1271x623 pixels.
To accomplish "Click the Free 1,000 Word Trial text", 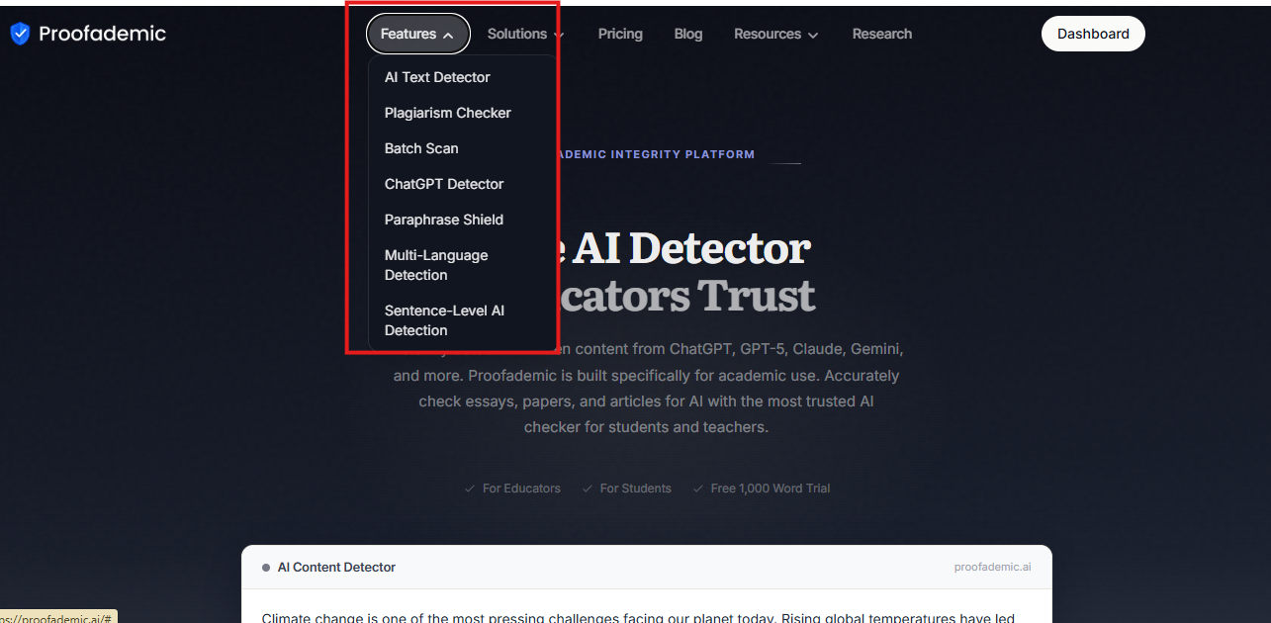I will (x=771, y=489).
